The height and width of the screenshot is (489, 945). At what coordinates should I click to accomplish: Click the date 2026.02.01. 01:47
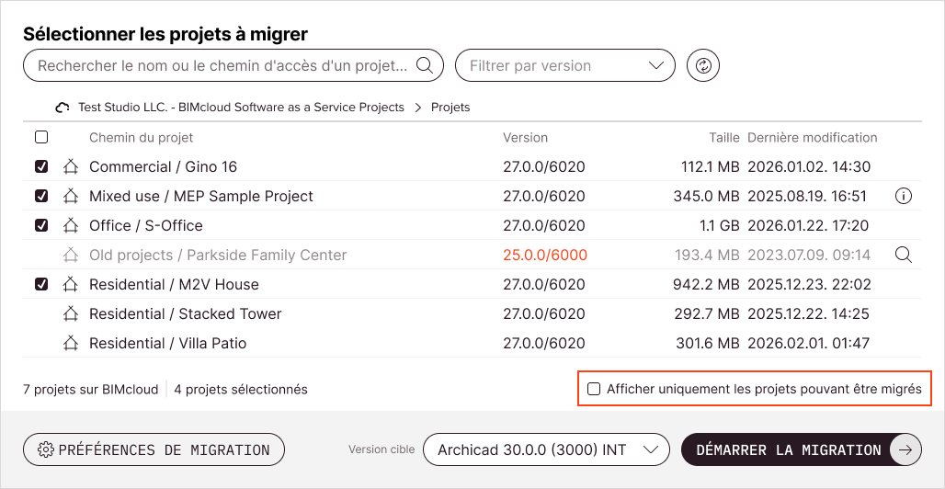click(x=808, y=343)
